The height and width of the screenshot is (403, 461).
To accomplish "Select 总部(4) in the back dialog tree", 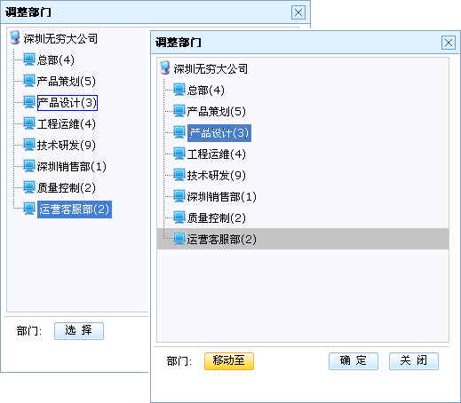I will point(56,60).
